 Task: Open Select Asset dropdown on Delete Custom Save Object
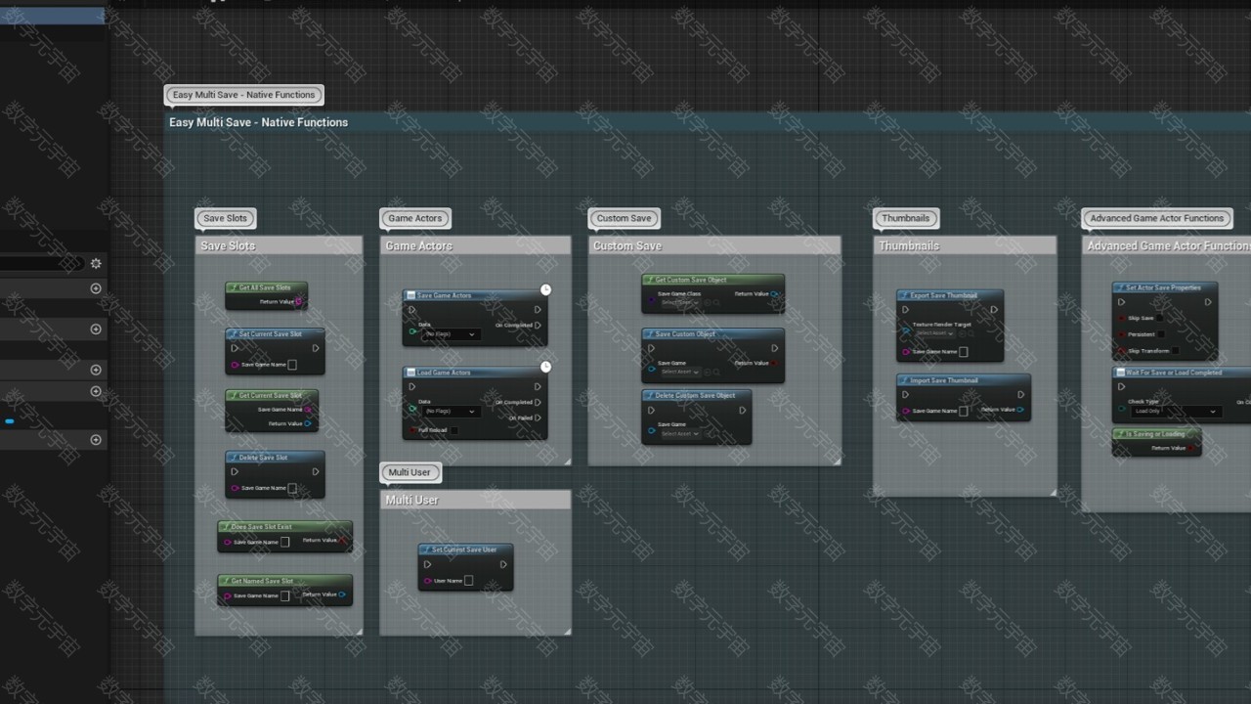pyautogui.click(x=679, y=433)
